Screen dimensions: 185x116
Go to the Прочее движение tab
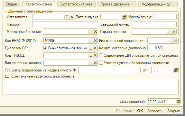pos(116,4)
